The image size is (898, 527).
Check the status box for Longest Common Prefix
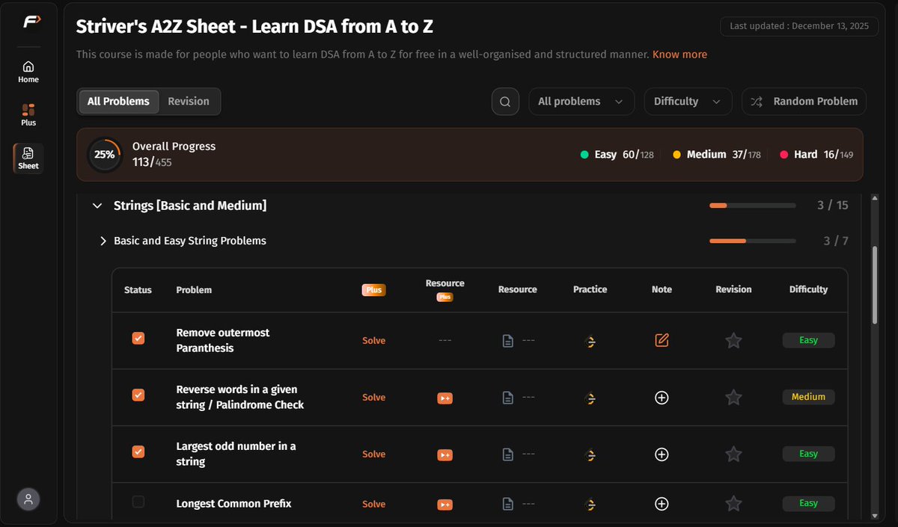(x=138, y=502)
